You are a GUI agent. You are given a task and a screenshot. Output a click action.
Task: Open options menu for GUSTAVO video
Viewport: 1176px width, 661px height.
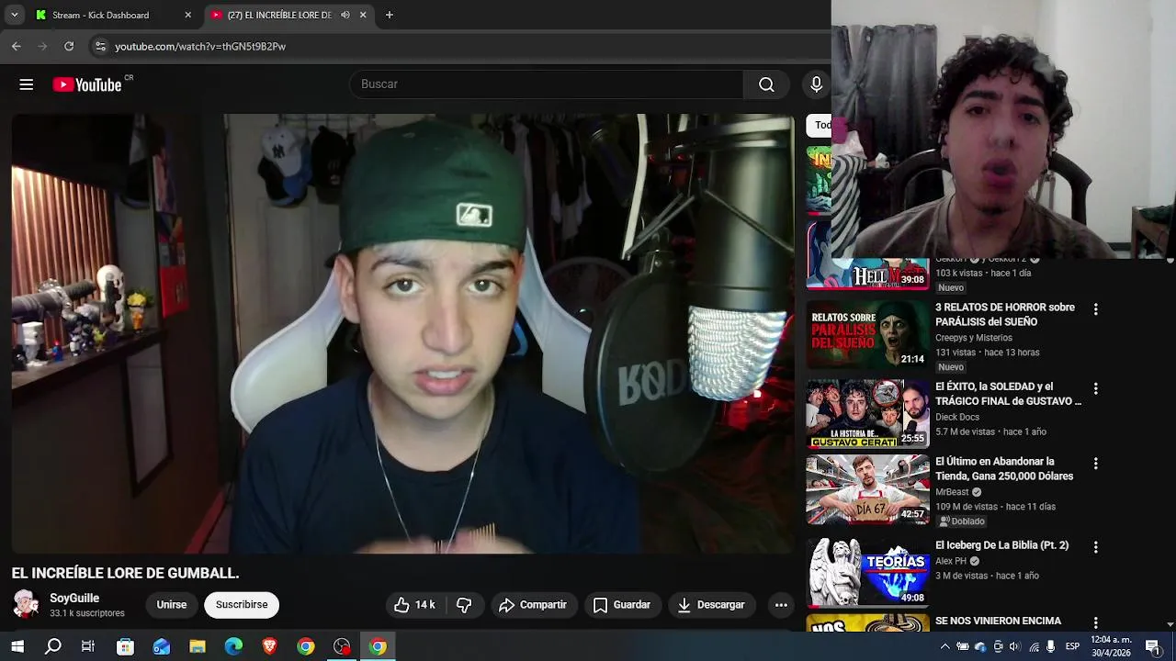[x=1095, y=388]
